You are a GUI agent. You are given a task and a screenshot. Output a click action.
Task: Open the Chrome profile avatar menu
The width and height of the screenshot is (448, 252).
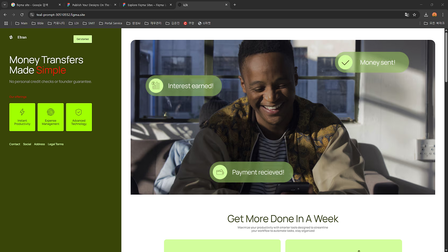[x=434, y=15]
